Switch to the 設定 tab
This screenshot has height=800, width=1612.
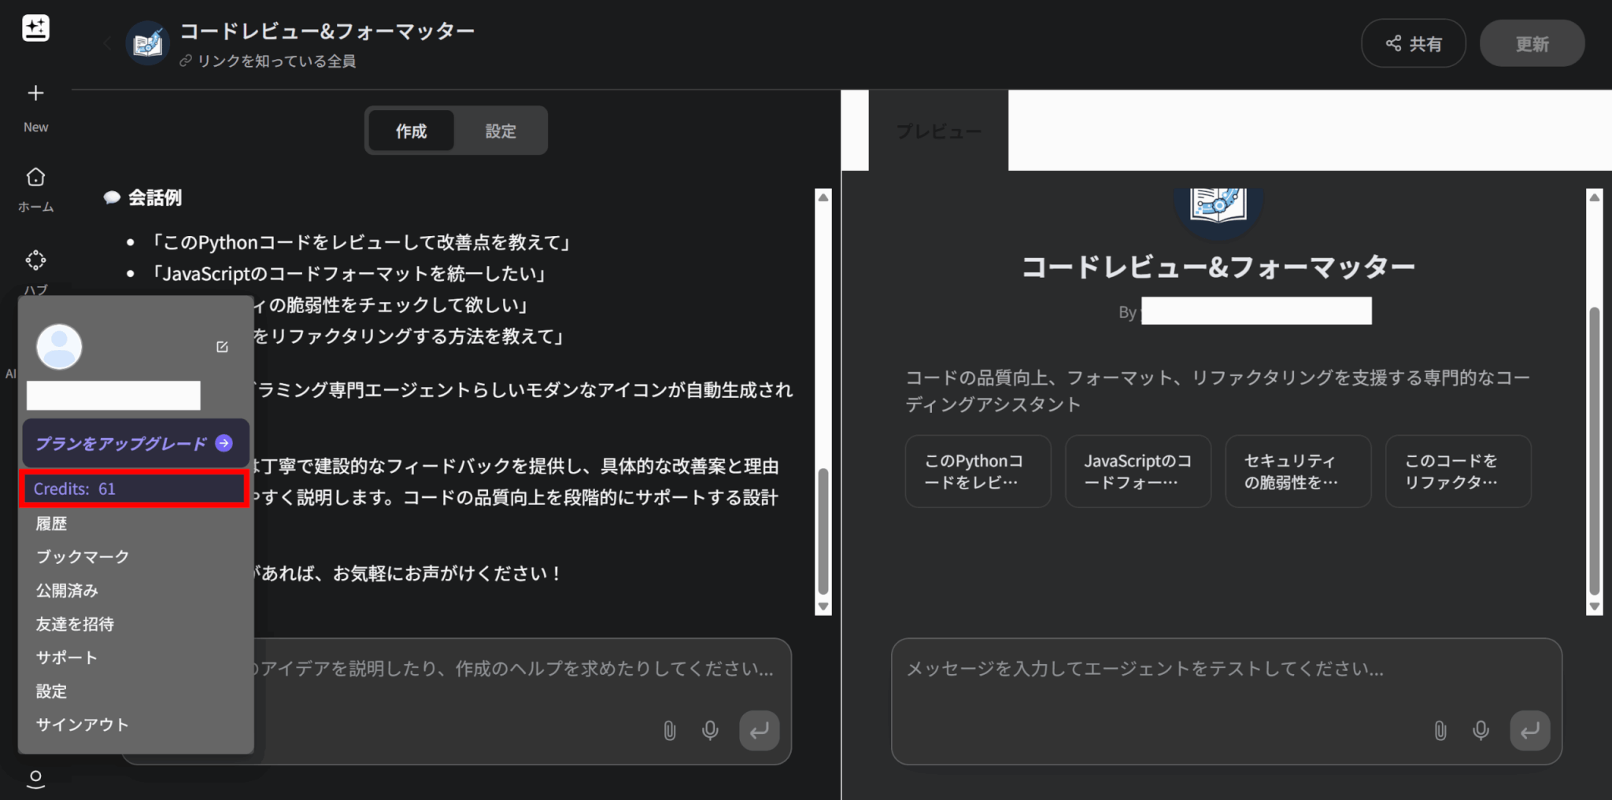501,131
